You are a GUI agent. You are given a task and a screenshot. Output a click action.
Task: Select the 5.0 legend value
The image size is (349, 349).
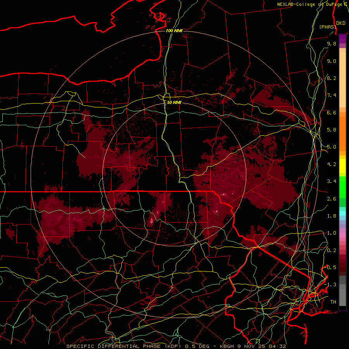point(332,147)
